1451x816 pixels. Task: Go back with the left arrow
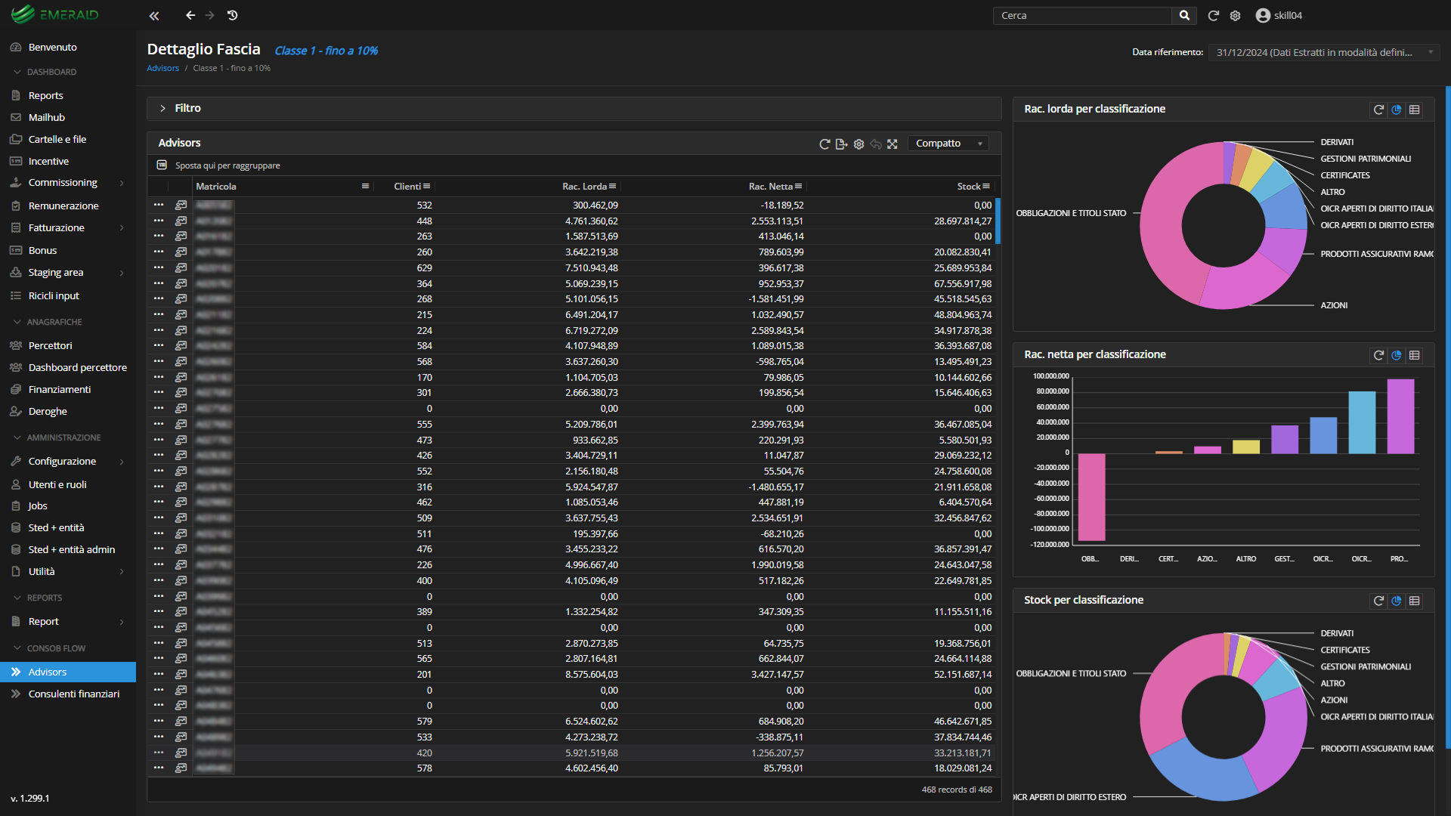click(x=190, y=15)
